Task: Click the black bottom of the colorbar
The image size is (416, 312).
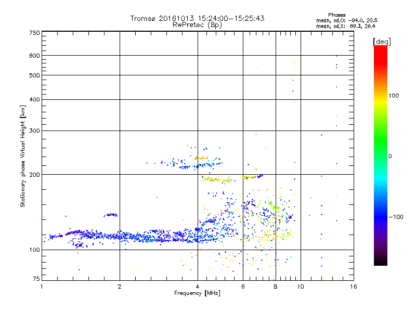Action: 381,262
